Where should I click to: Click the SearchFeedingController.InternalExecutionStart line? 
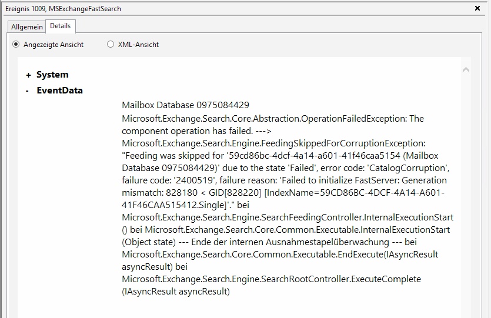click(288, 217)
